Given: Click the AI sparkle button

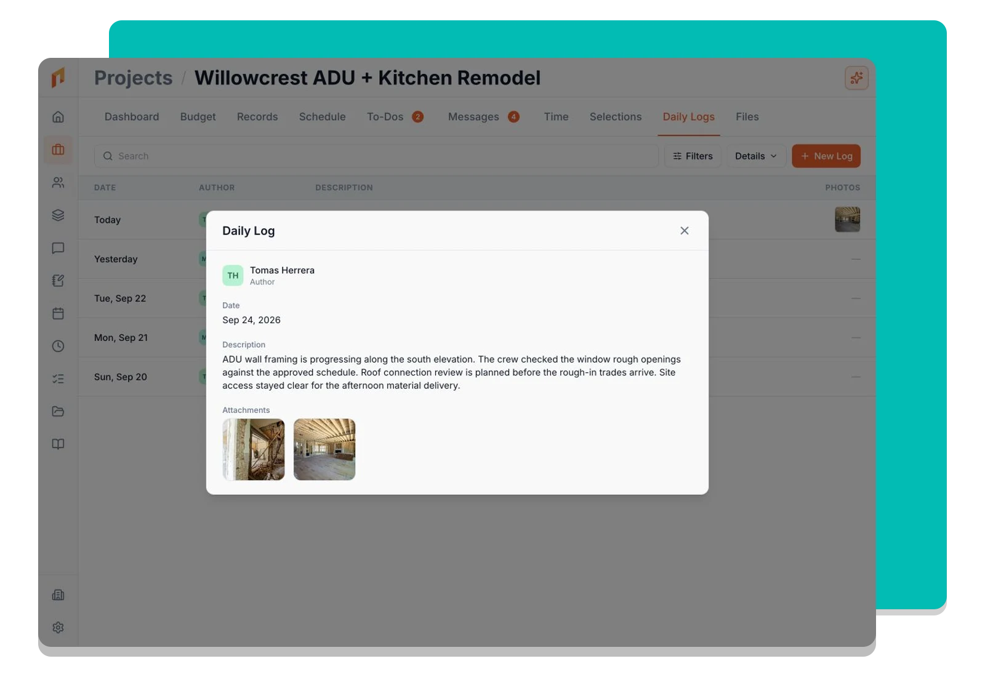Looking at the screenshot, I should (x=856, y=78).
